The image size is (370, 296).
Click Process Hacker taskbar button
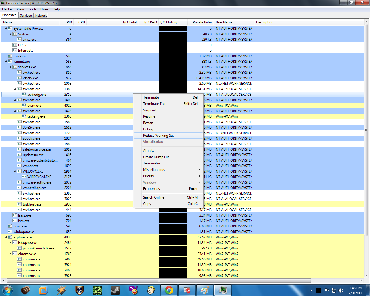(223, 290)
